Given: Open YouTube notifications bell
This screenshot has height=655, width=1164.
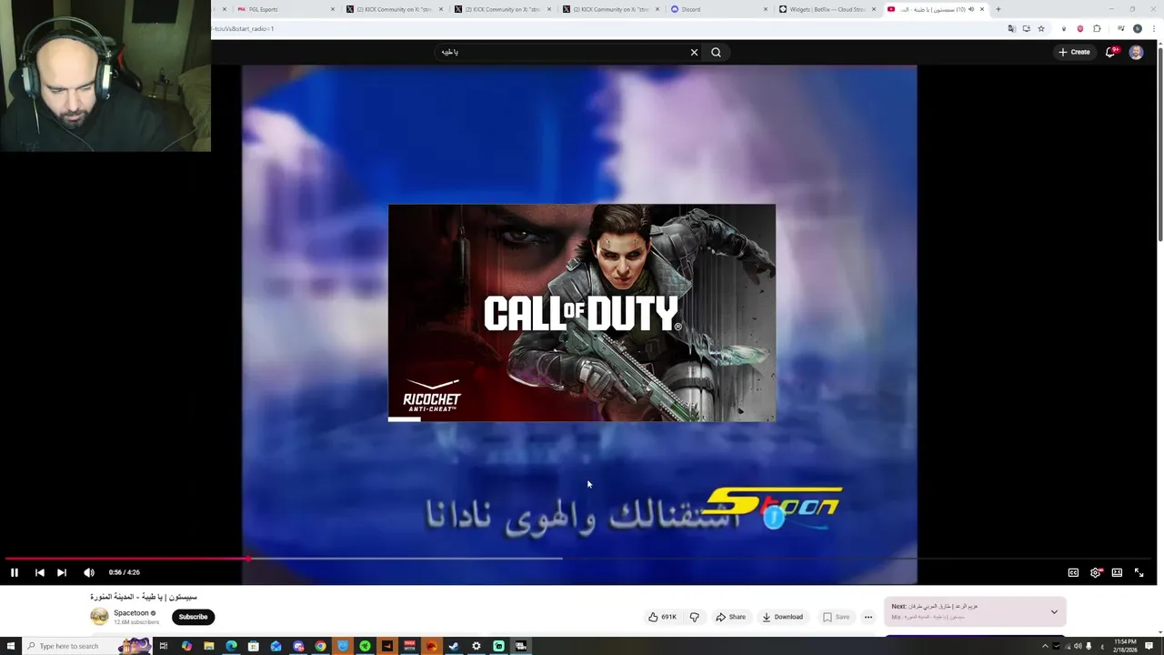Looking at the screenshot, I should [x=1110, y=52].
